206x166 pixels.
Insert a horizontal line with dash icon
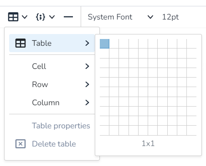point(68,17)
